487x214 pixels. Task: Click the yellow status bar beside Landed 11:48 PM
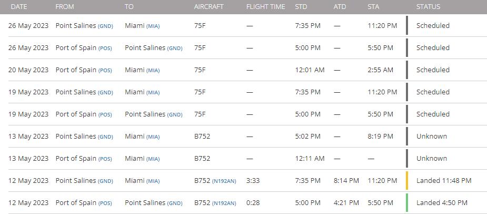[407, 180]
